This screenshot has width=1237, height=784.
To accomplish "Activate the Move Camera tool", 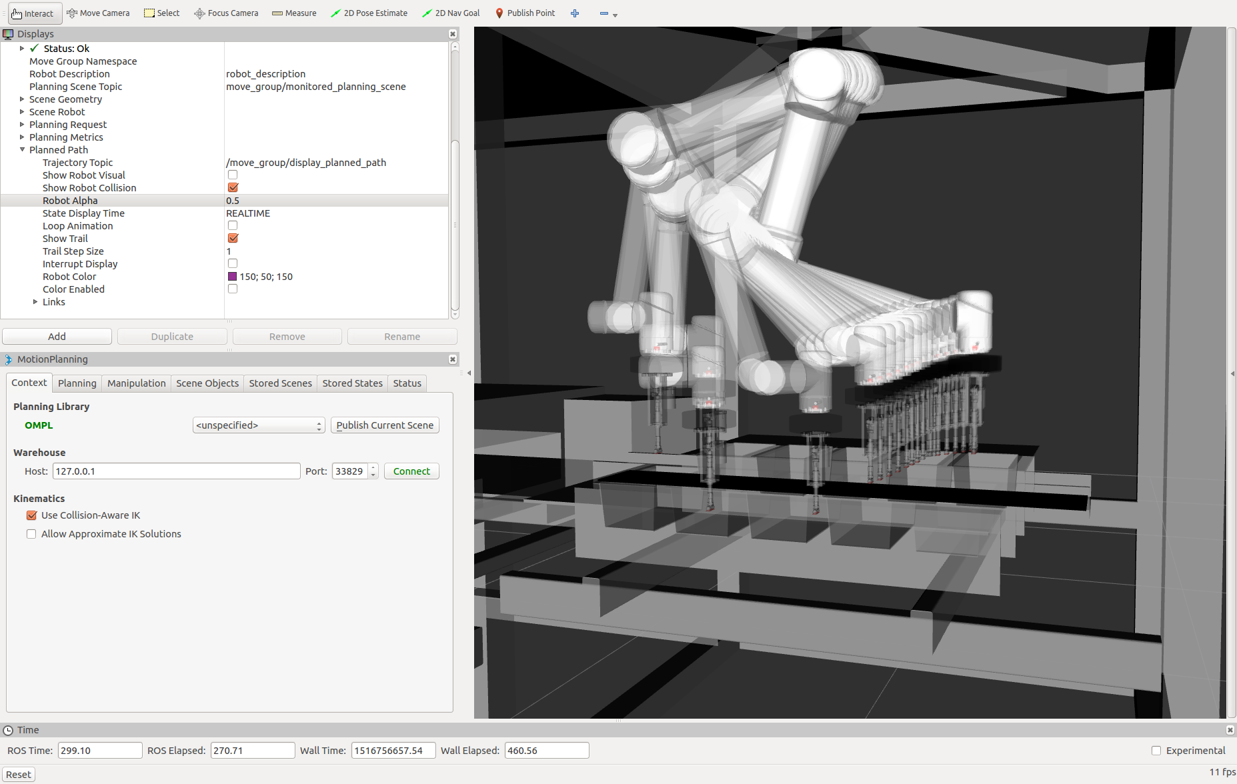I will pyautogui.click(x=98, y=13).
